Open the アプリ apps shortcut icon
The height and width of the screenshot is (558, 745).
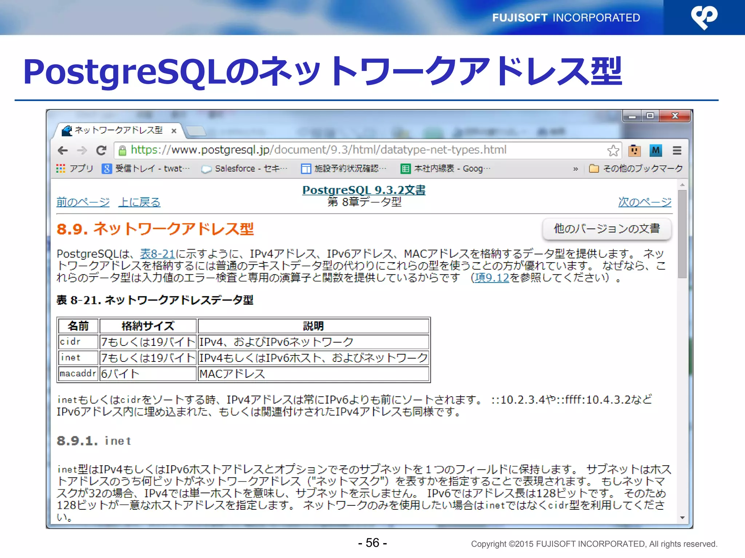coord(75,169)
